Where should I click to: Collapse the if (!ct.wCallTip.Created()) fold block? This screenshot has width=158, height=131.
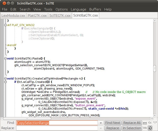pos(5,82)
